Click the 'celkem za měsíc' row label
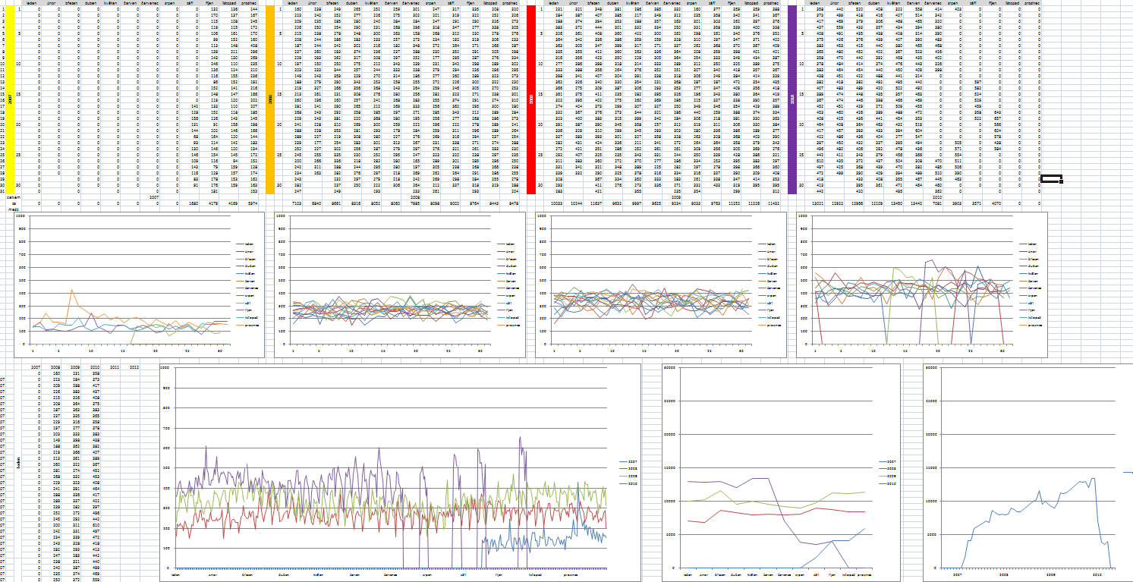 [x=12, y=200]
